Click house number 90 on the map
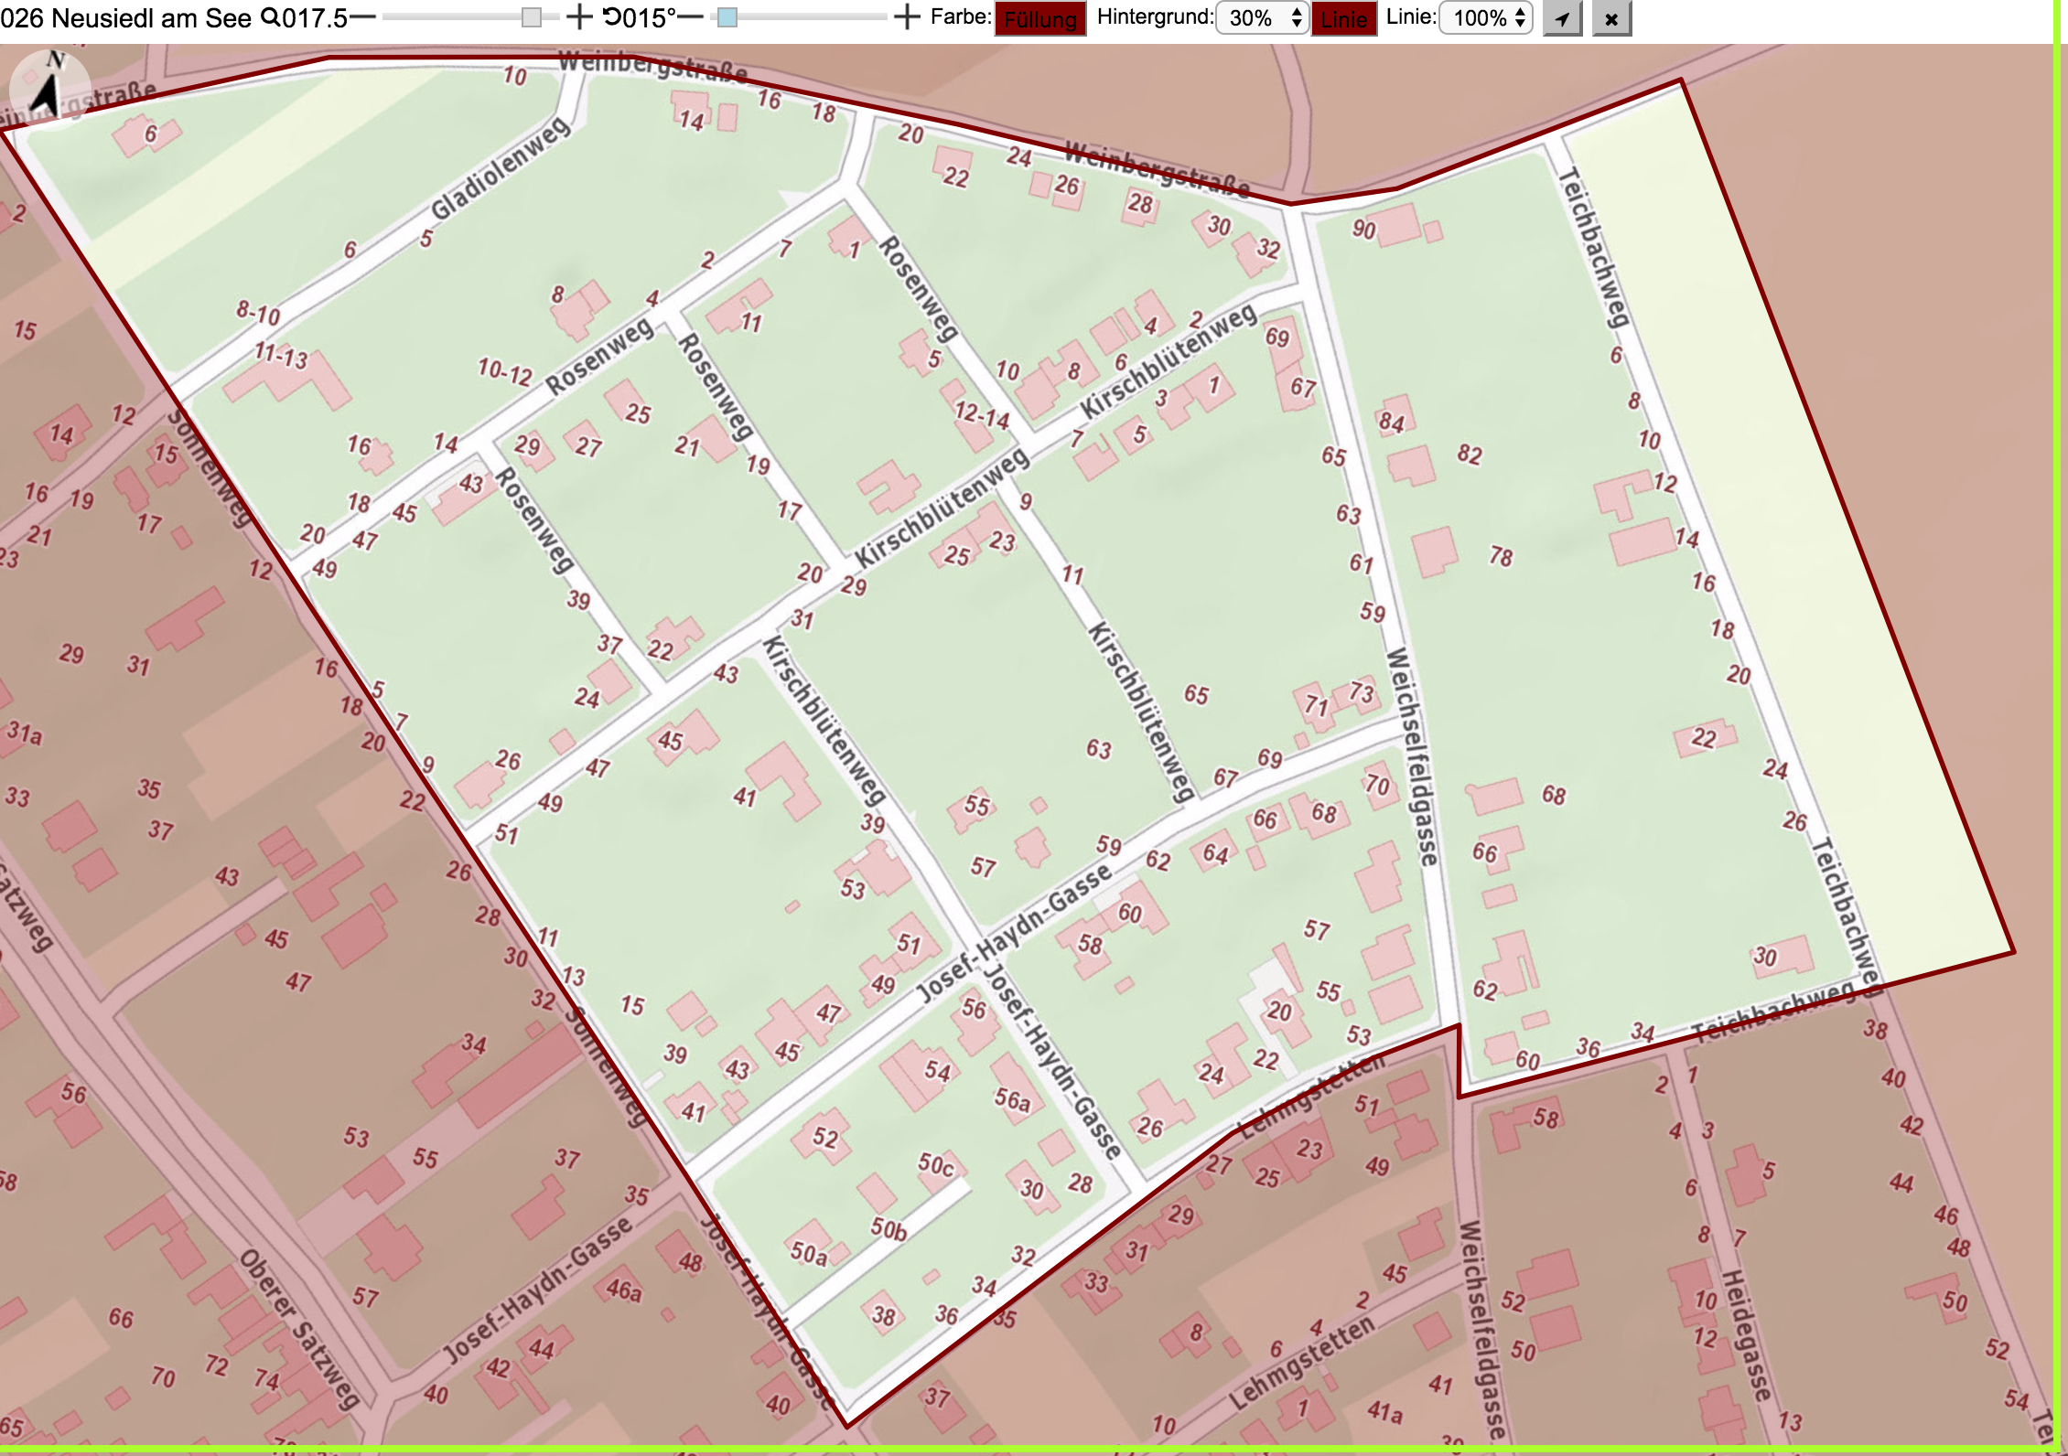 tap(1363, 230)
